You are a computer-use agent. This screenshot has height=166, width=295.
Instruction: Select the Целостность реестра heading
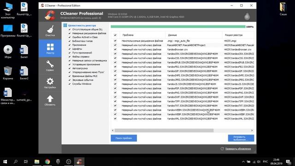[82, 25]
